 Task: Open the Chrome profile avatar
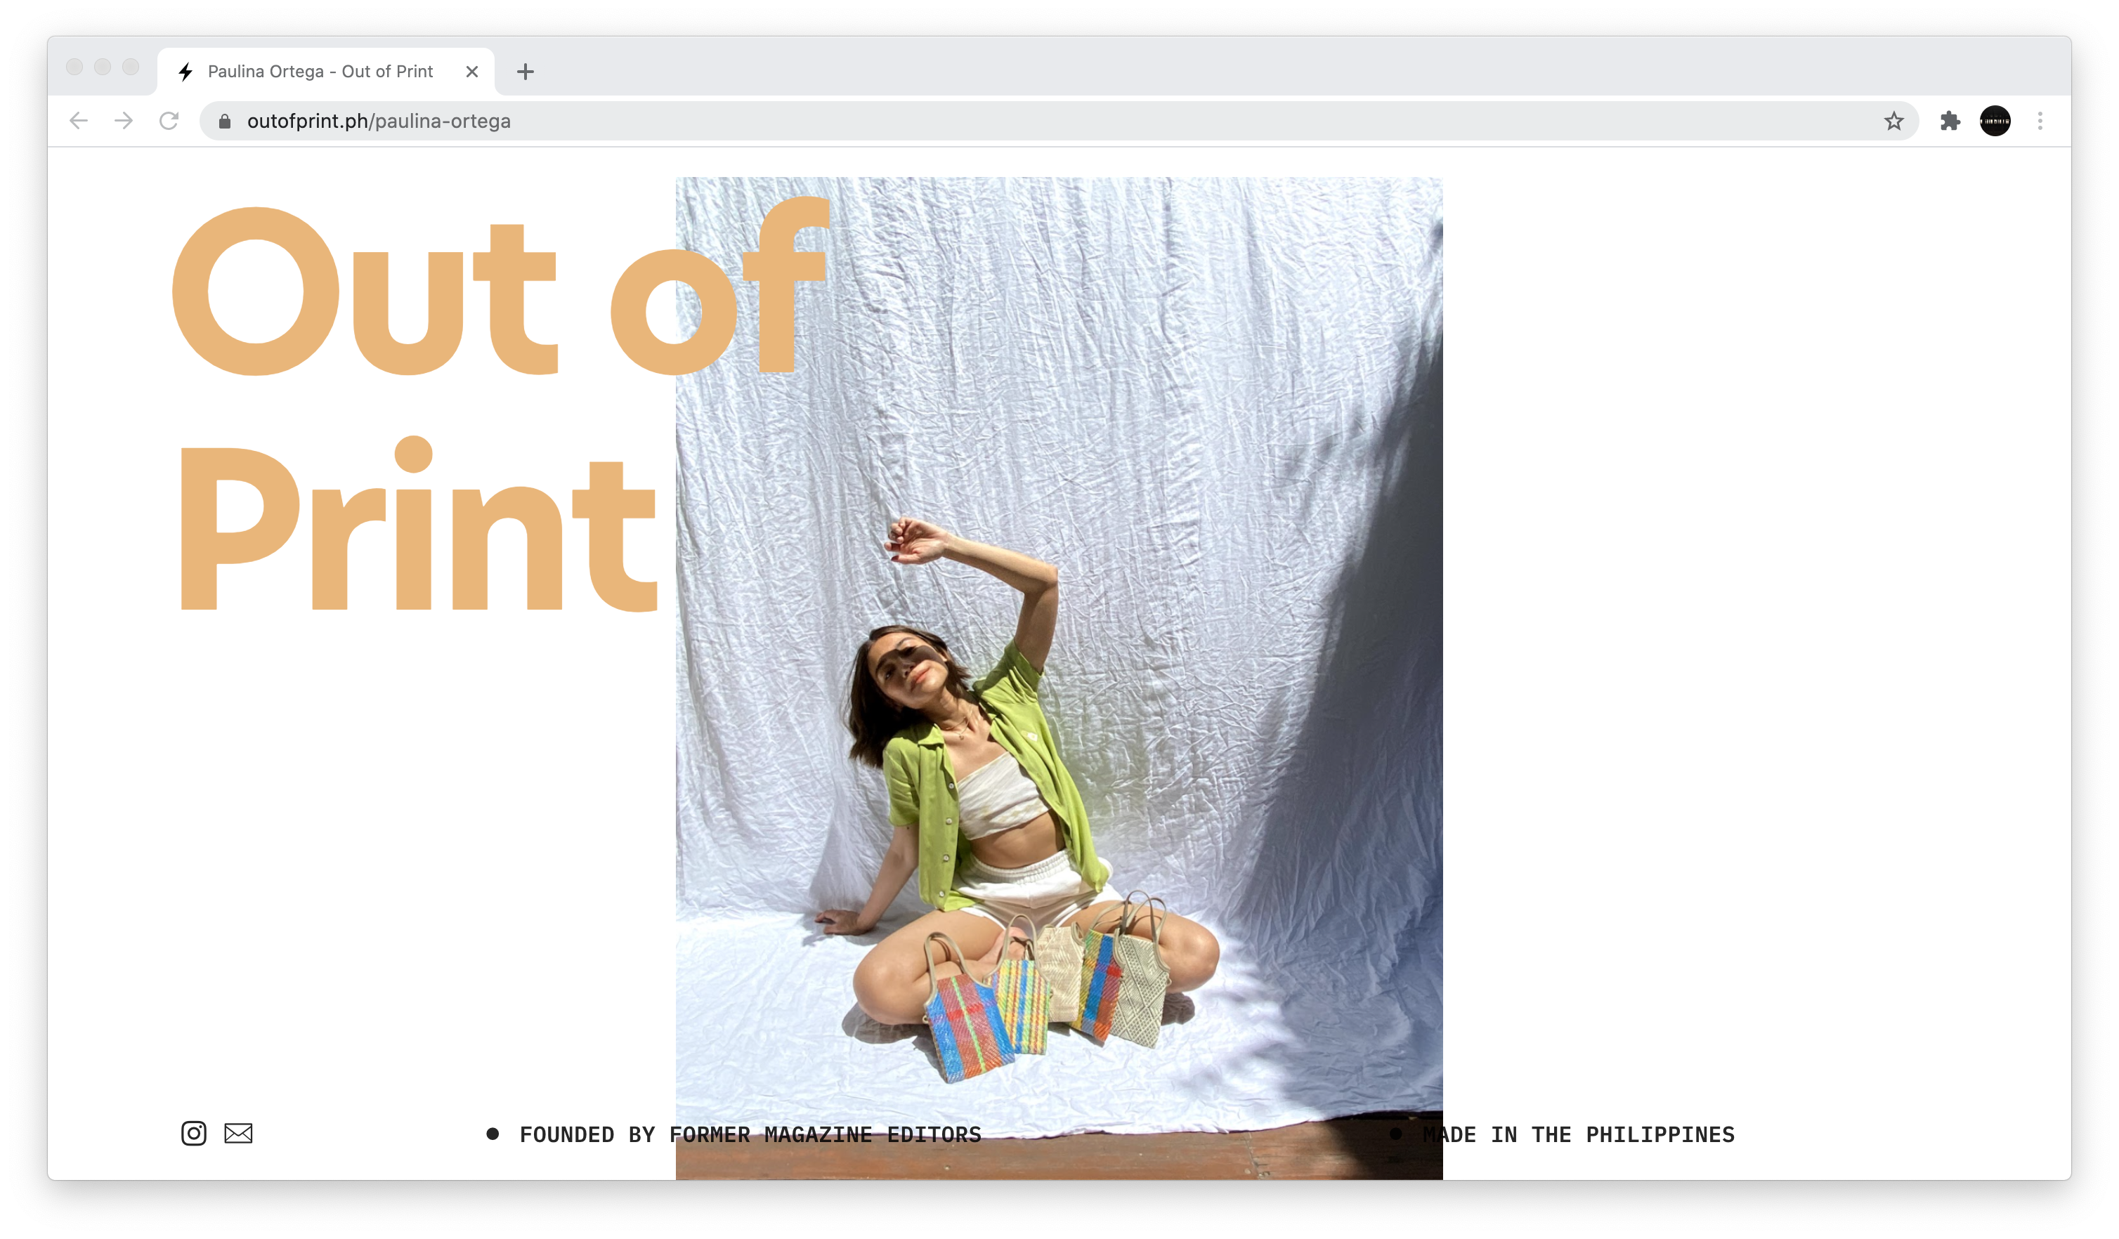[1995, 121]
